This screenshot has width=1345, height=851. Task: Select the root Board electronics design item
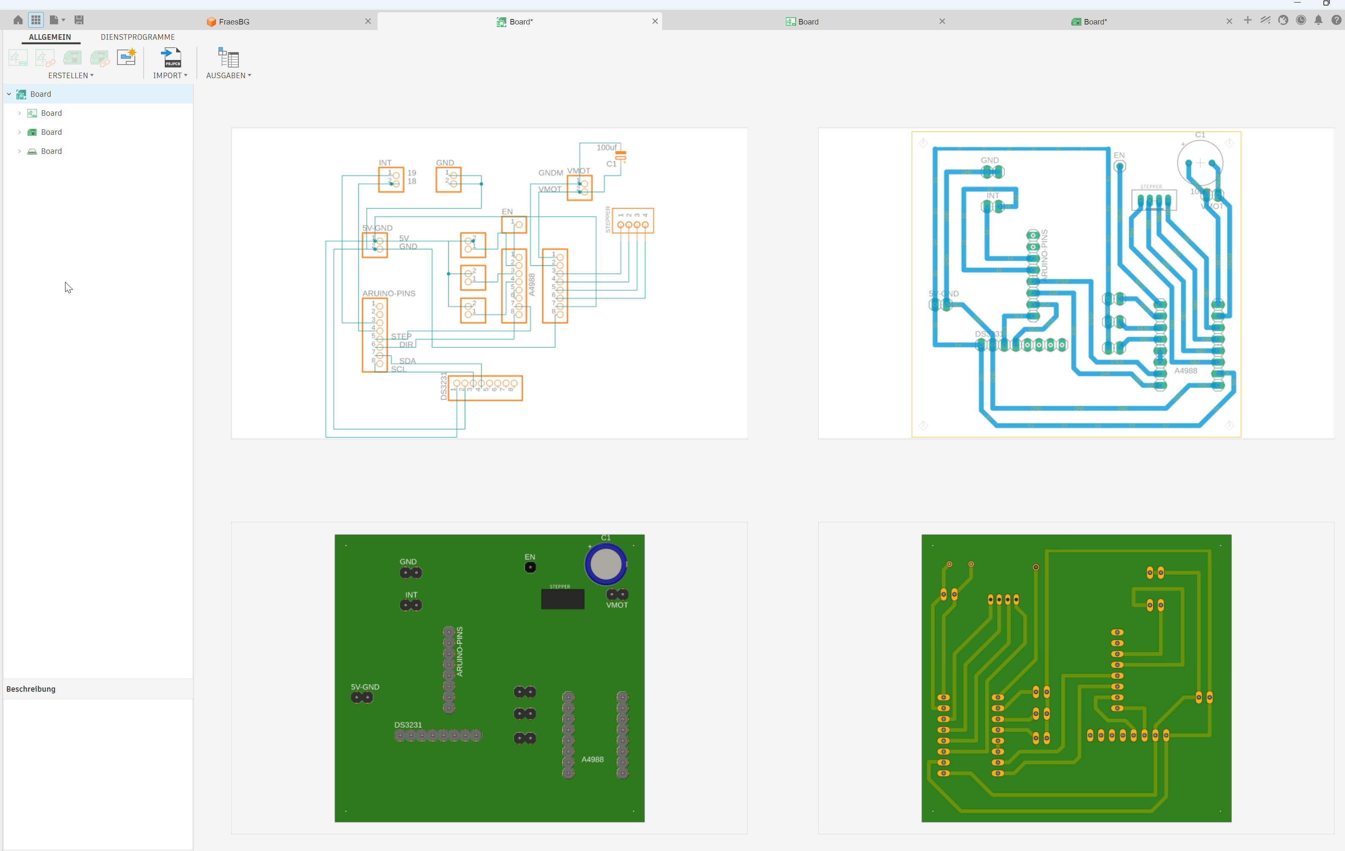pos(98,94)
